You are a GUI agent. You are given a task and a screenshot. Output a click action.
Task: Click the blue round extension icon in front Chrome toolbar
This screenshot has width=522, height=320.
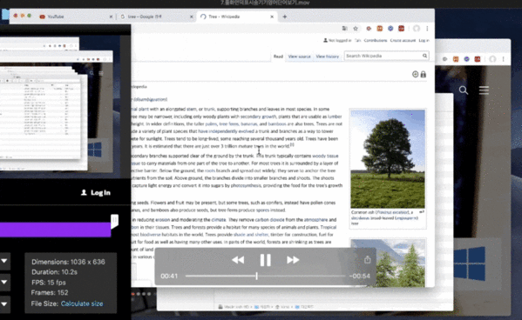point(390,29)
